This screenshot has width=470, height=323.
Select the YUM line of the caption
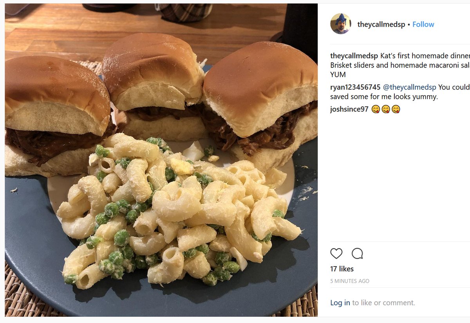(x=338, y=74)
